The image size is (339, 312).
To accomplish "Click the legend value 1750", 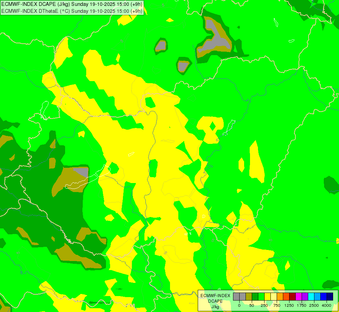I will [302, 305].
